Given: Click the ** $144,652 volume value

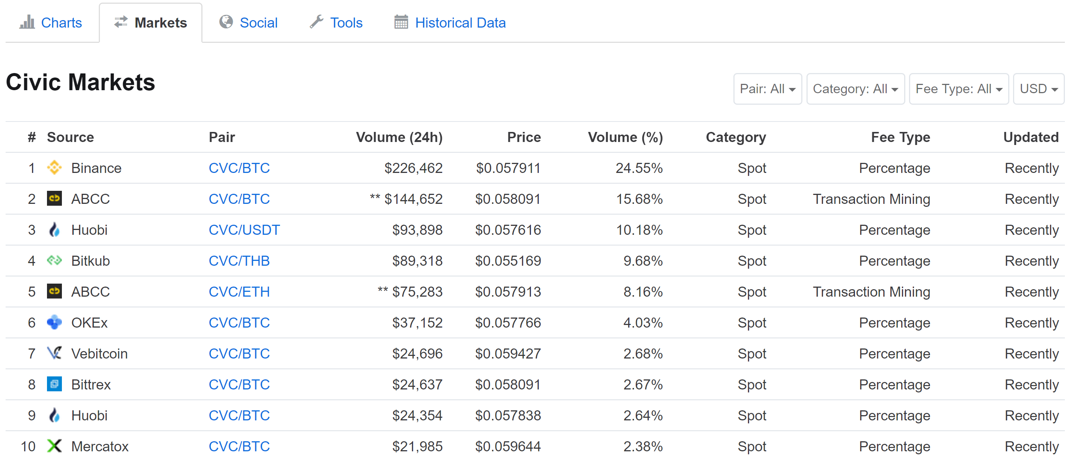Looking at the screenshot, I should (x=406, y=199).
